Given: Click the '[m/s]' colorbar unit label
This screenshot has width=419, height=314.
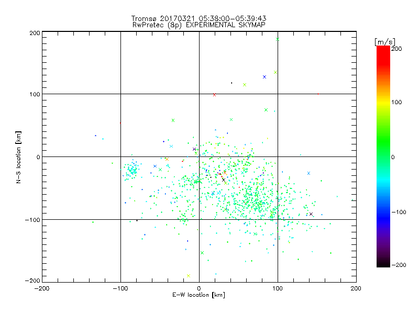Looking at the screenshot, I should [385, 42].
